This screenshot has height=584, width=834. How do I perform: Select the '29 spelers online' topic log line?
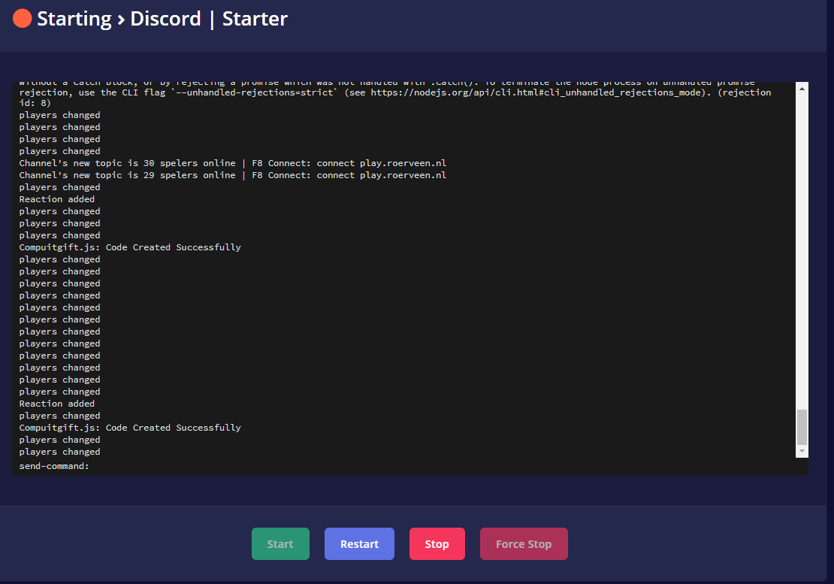[233, 175]
